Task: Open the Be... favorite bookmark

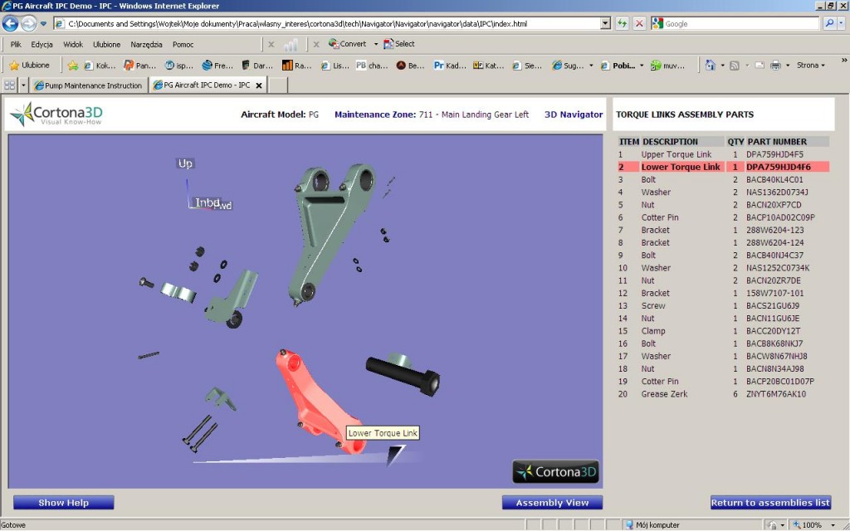Action: coord(410,66)
